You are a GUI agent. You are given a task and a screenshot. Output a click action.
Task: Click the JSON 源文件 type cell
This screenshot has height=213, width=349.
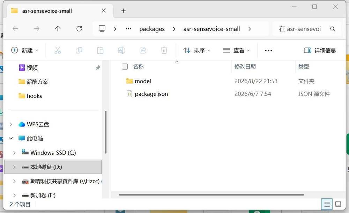click(x=314, y=94)
